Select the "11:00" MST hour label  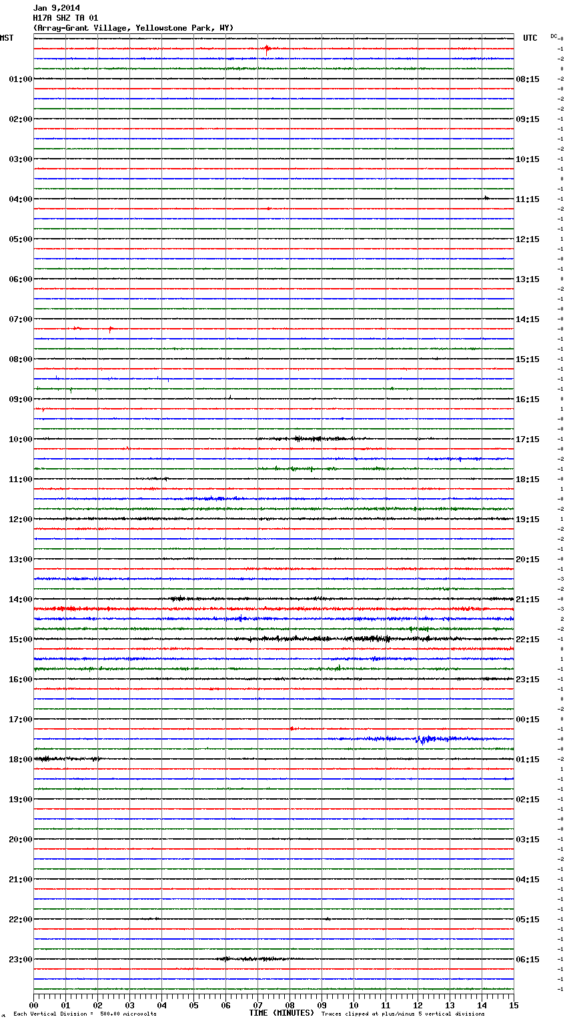point(21,479)
